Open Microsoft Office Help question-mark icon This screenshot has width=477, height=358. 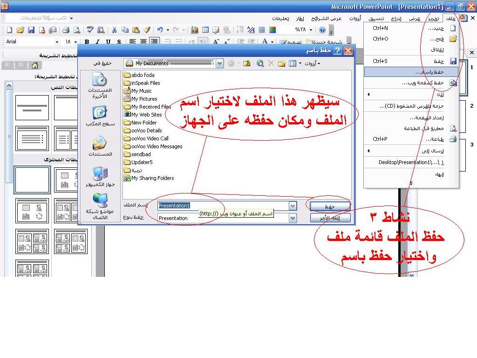click(x=322, y=30)
